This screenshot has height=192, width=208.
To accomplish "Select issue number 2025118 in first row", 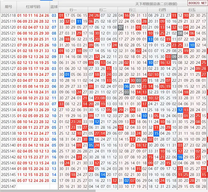I will (x=8, y=15).
